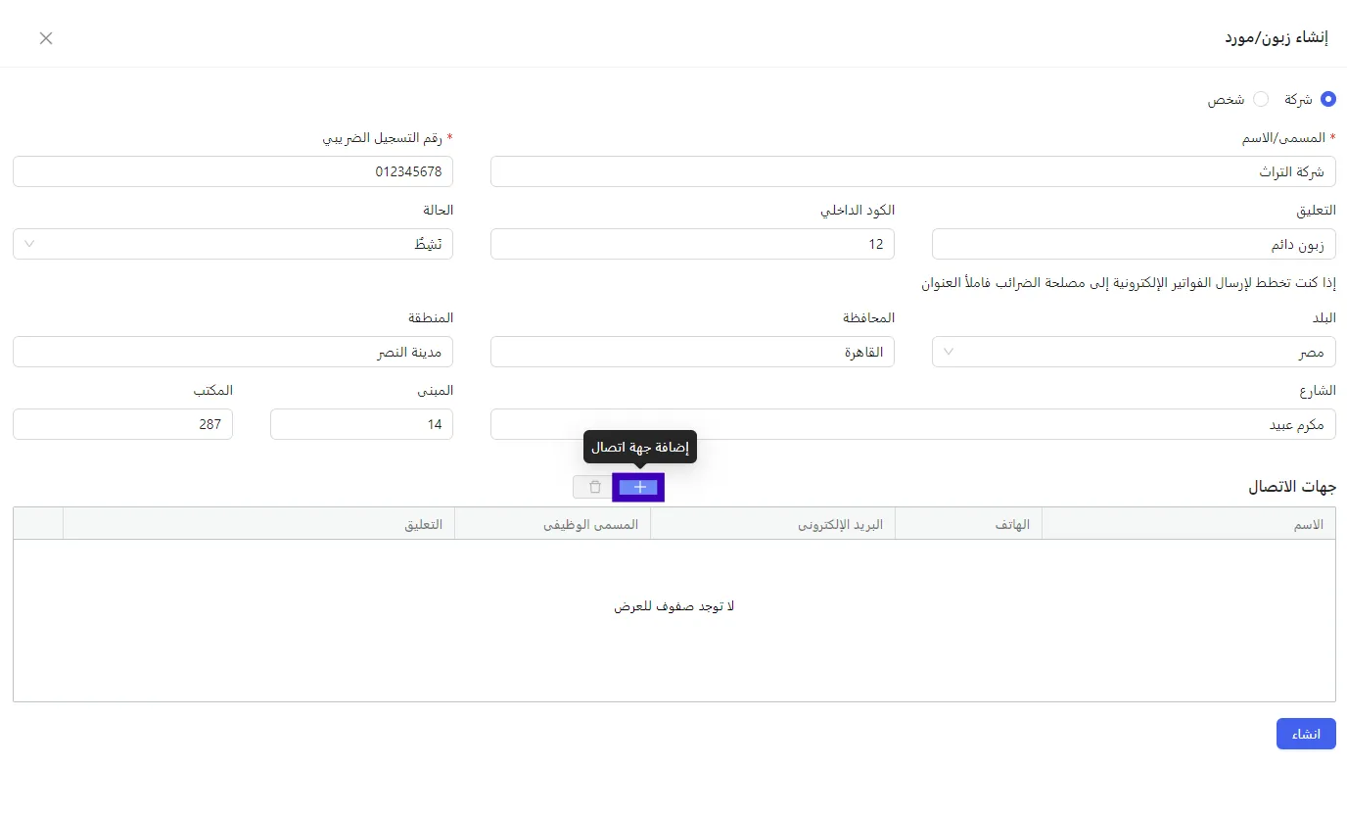Click the trash icon to delete a contact
Image resolution: width=1347 pixels, height=815 pixels.
click(x=594, y=487)
